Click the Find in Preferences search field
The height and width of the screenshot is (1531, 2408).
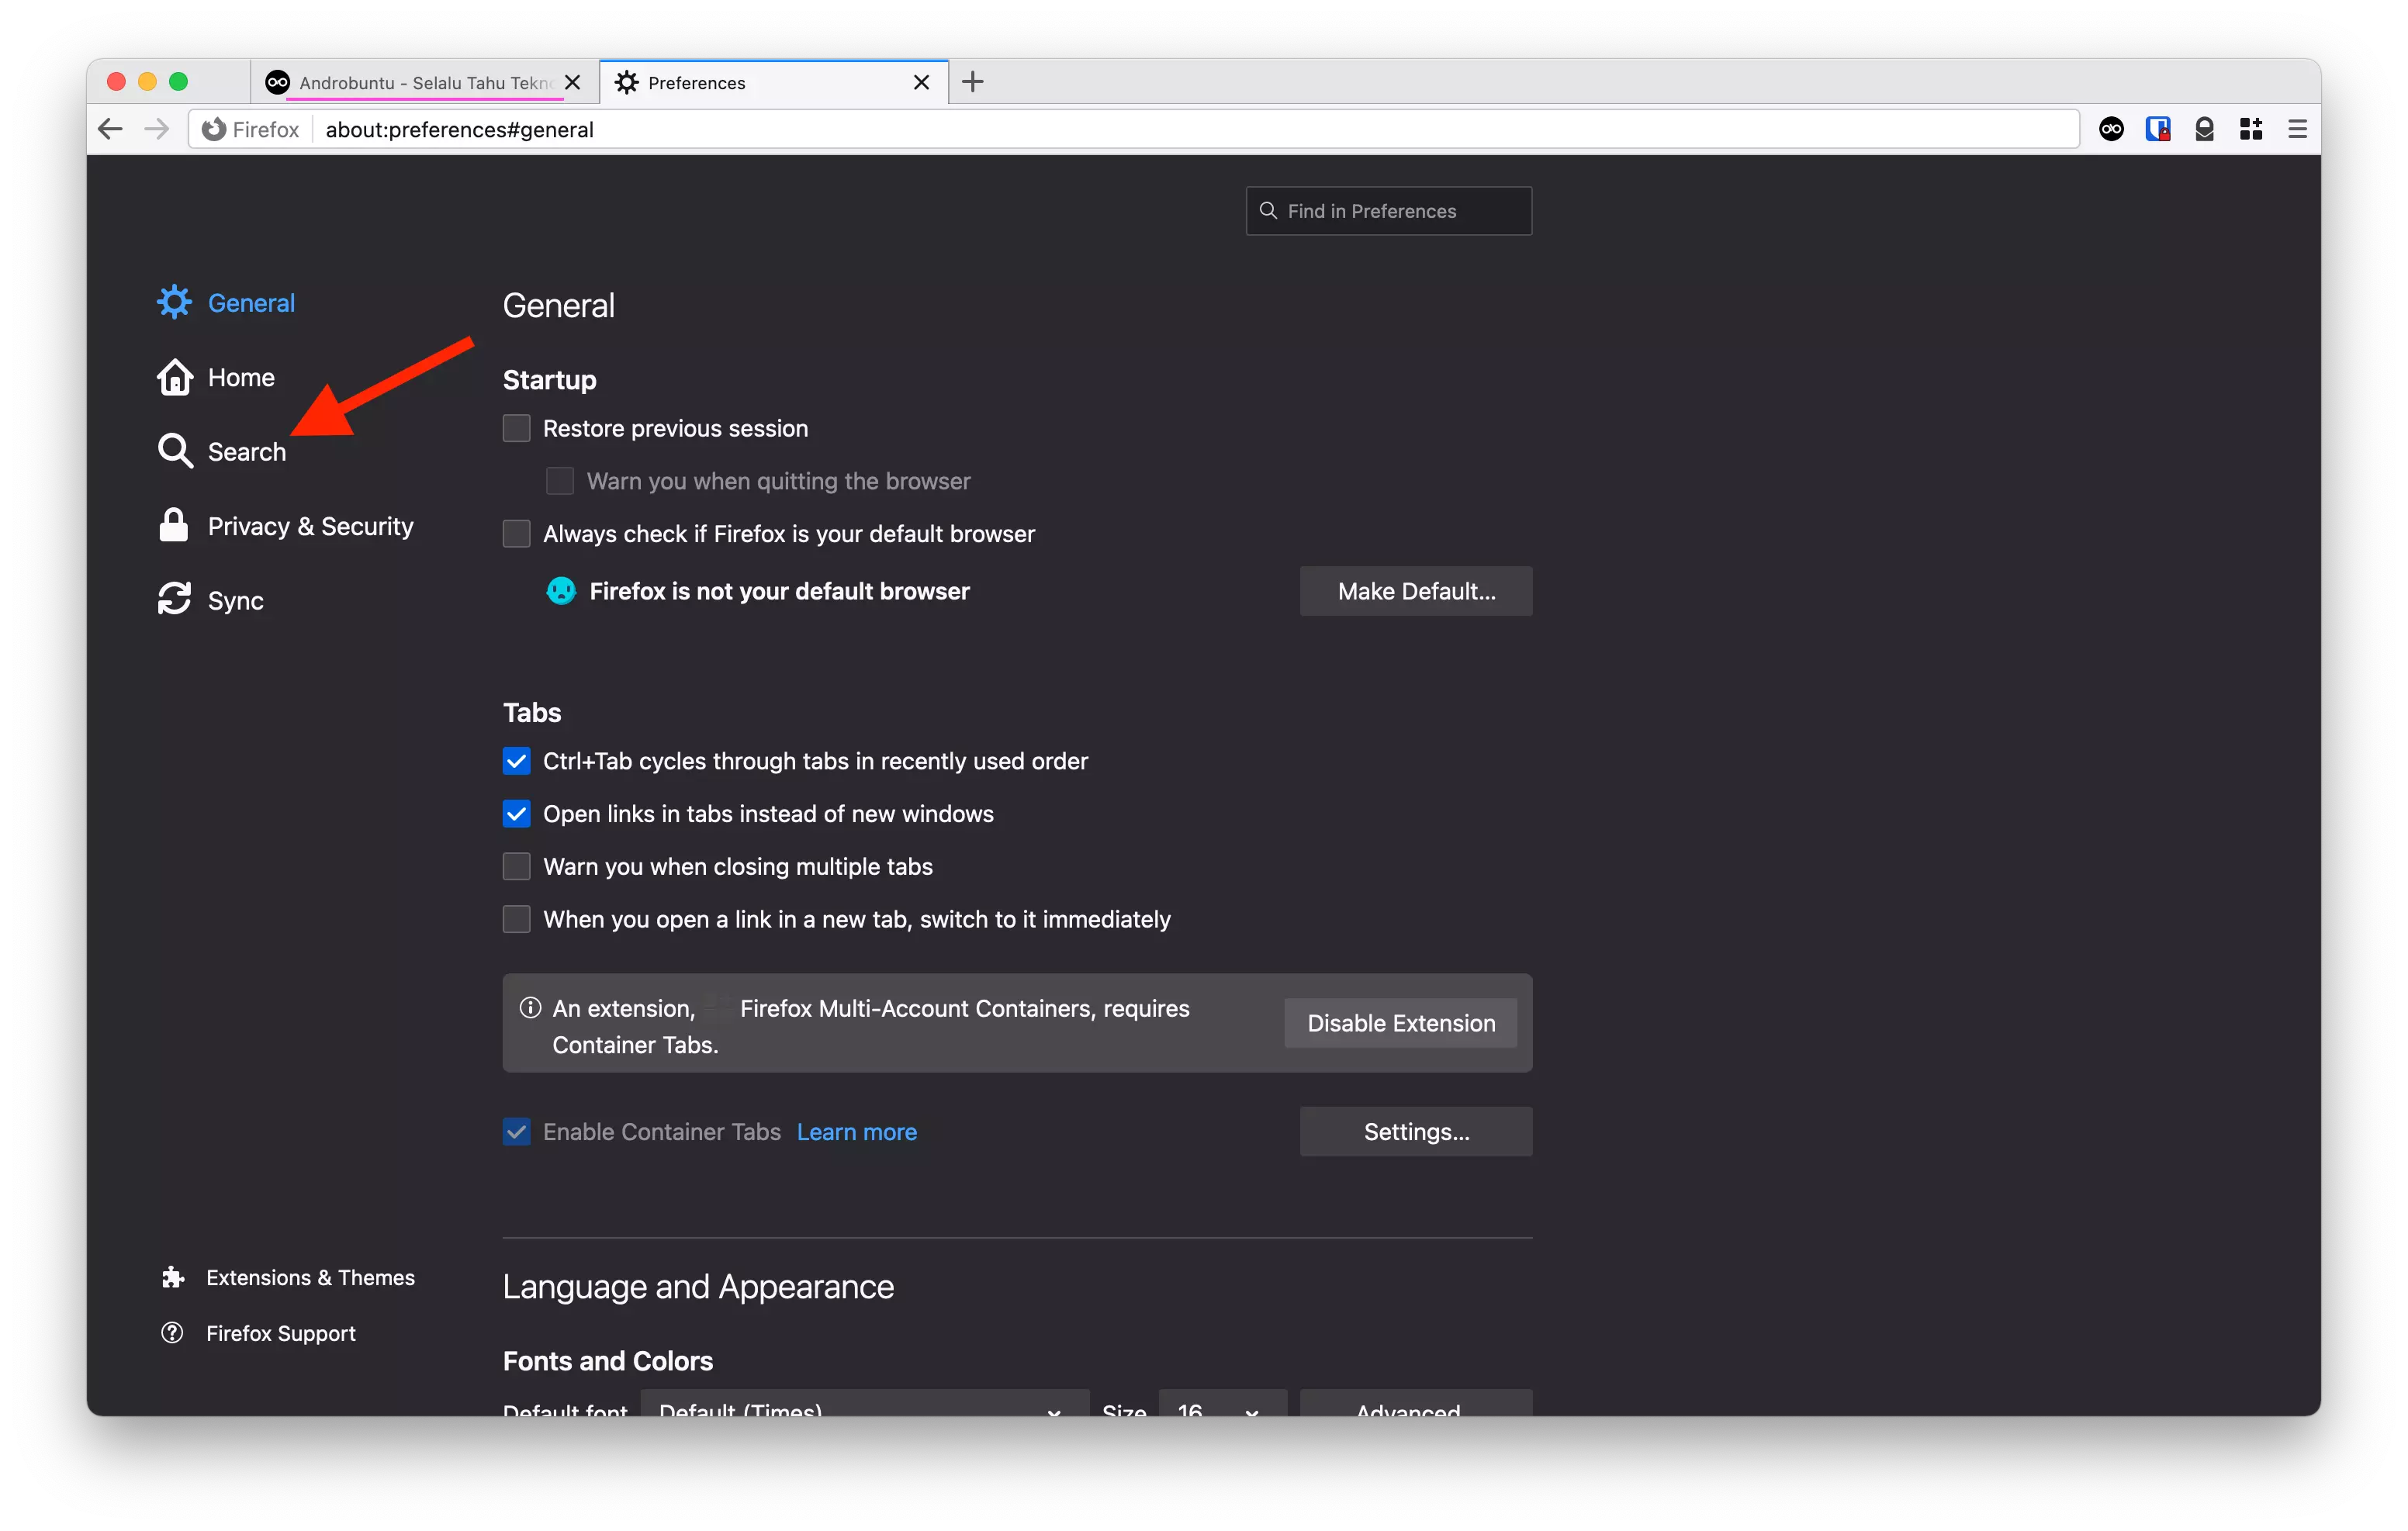coord(1388,210)
